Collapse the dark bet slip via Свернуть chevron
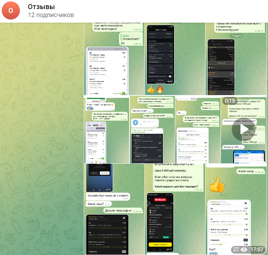 pos(123,251)
